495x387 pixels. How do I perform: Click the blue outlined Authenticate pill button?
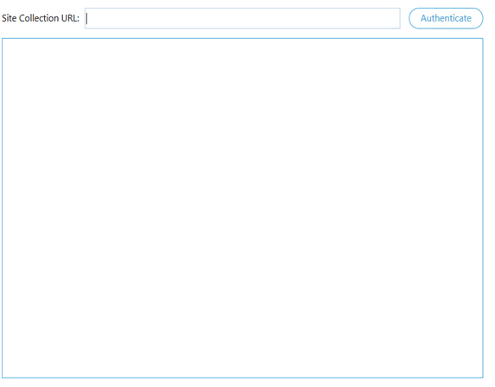(x=446, y=18)
